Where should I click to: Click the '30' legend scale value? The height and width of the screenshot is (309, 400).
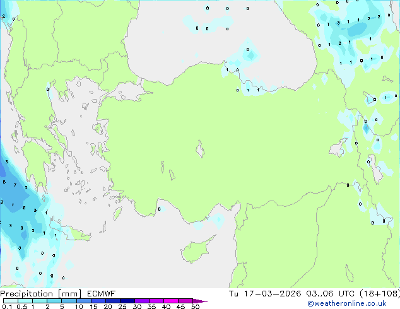137,306
